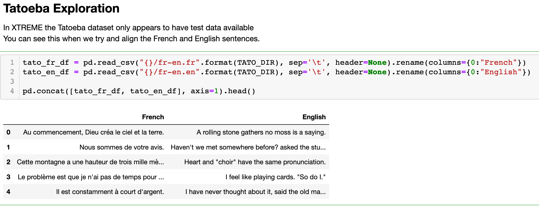This screenshot has height=215, width=539.
Task: Click the cell "Au commencement, Dieu créa le ciel"
Action: point(93,132)
